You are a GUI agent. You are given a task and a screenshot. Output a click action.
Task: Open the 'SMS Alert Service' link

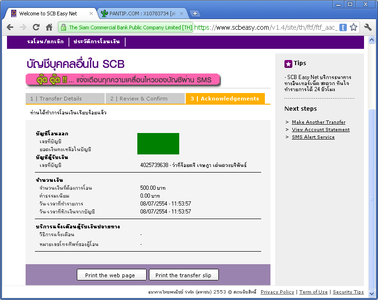click(x=313, y=137)
